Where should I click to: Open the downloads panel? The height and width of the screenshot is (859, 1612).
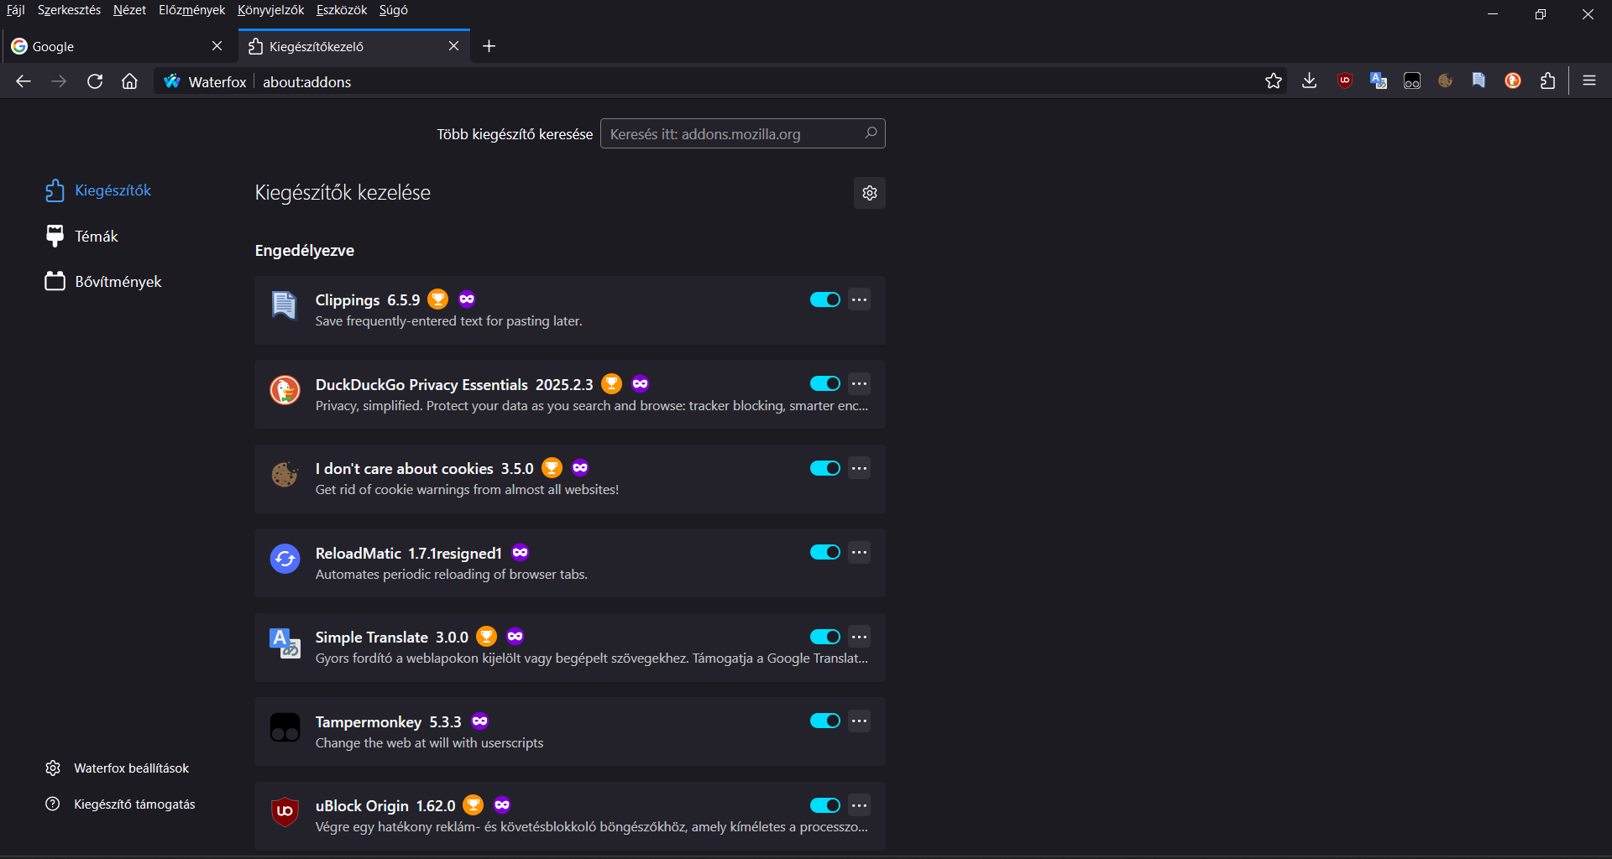coord(1309,81)
